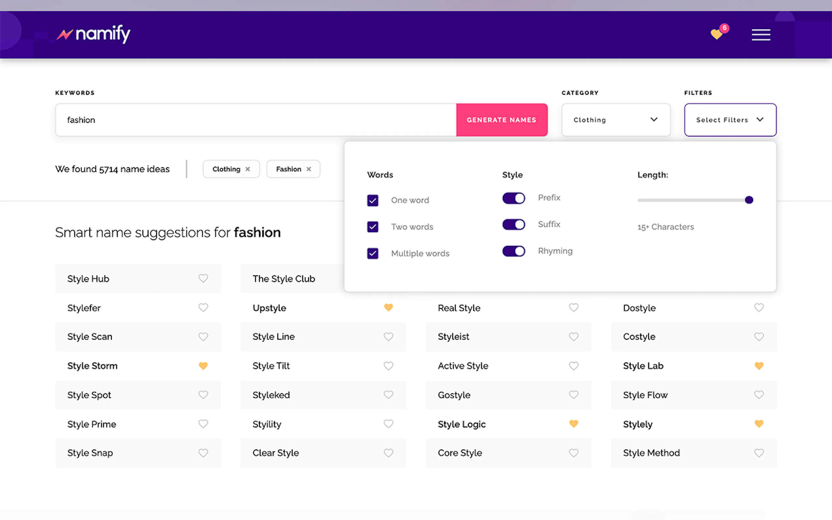Screen dimensions: 832x520
Task: Click the Generate Names button
Action: click(501, 120)
